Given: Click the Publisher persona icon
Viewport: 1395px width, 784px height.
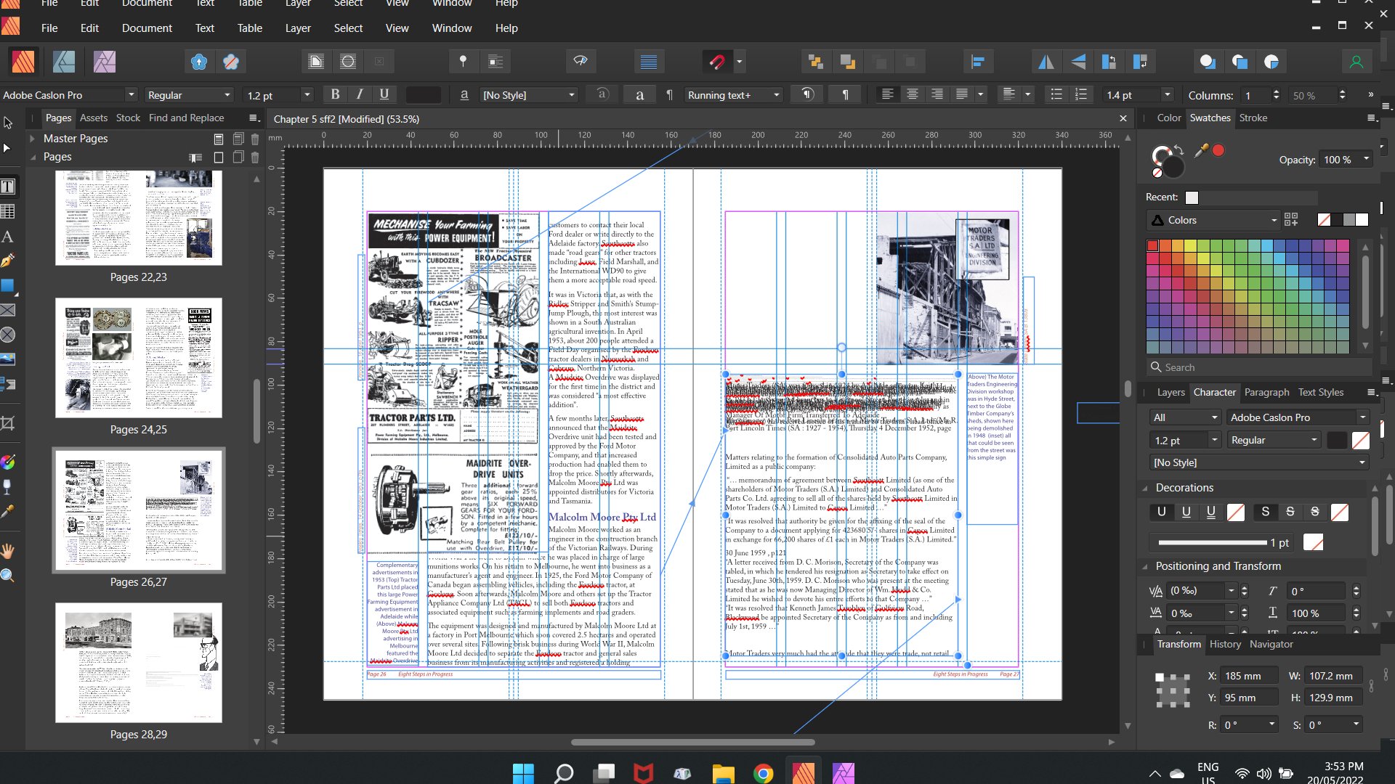Looking at the screenshot, I should point(23,62).
